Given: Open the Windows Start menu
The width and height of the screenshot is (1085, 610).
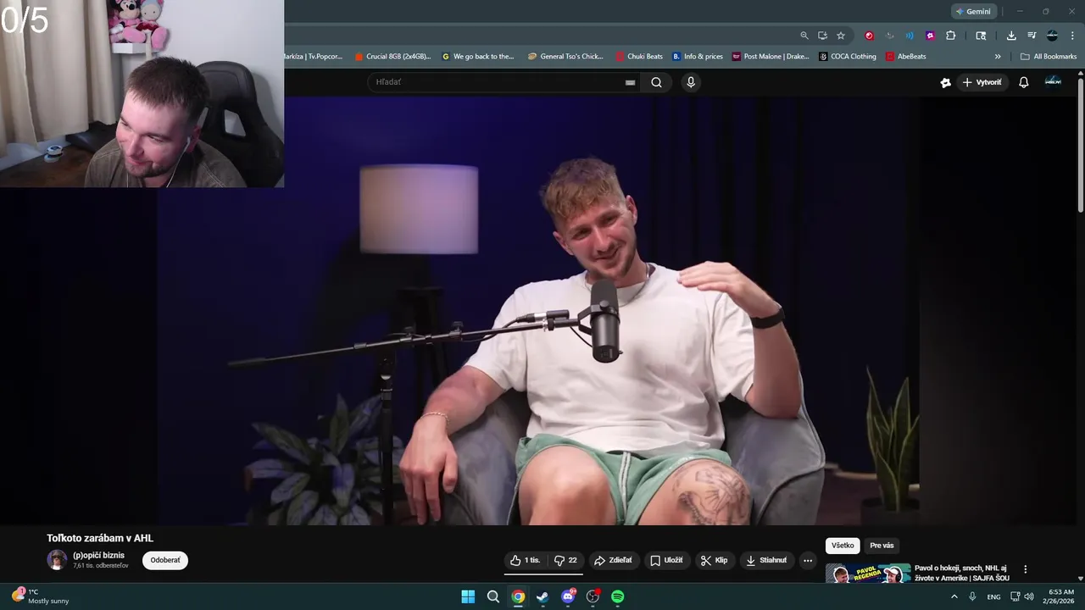Looking at the screenshot, I should 468,596.
